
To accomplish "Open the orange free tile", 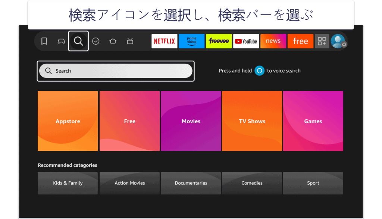I will click(300, 41).
